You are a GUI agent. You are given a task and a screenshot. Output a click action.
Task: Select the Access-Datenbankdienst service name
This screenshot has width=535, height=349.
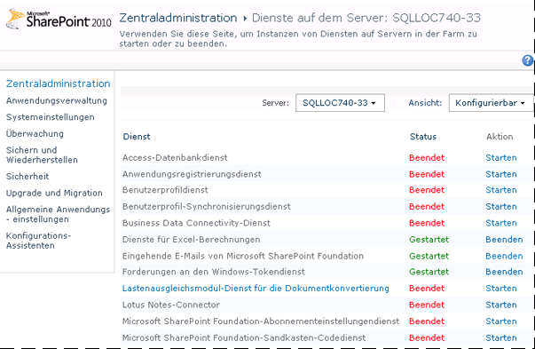click(175, 158)
